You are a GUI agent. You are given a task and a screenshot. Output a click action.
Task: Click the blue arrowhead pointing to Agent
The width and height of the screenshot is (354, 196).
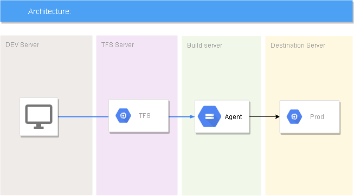(x=192, y=116)
